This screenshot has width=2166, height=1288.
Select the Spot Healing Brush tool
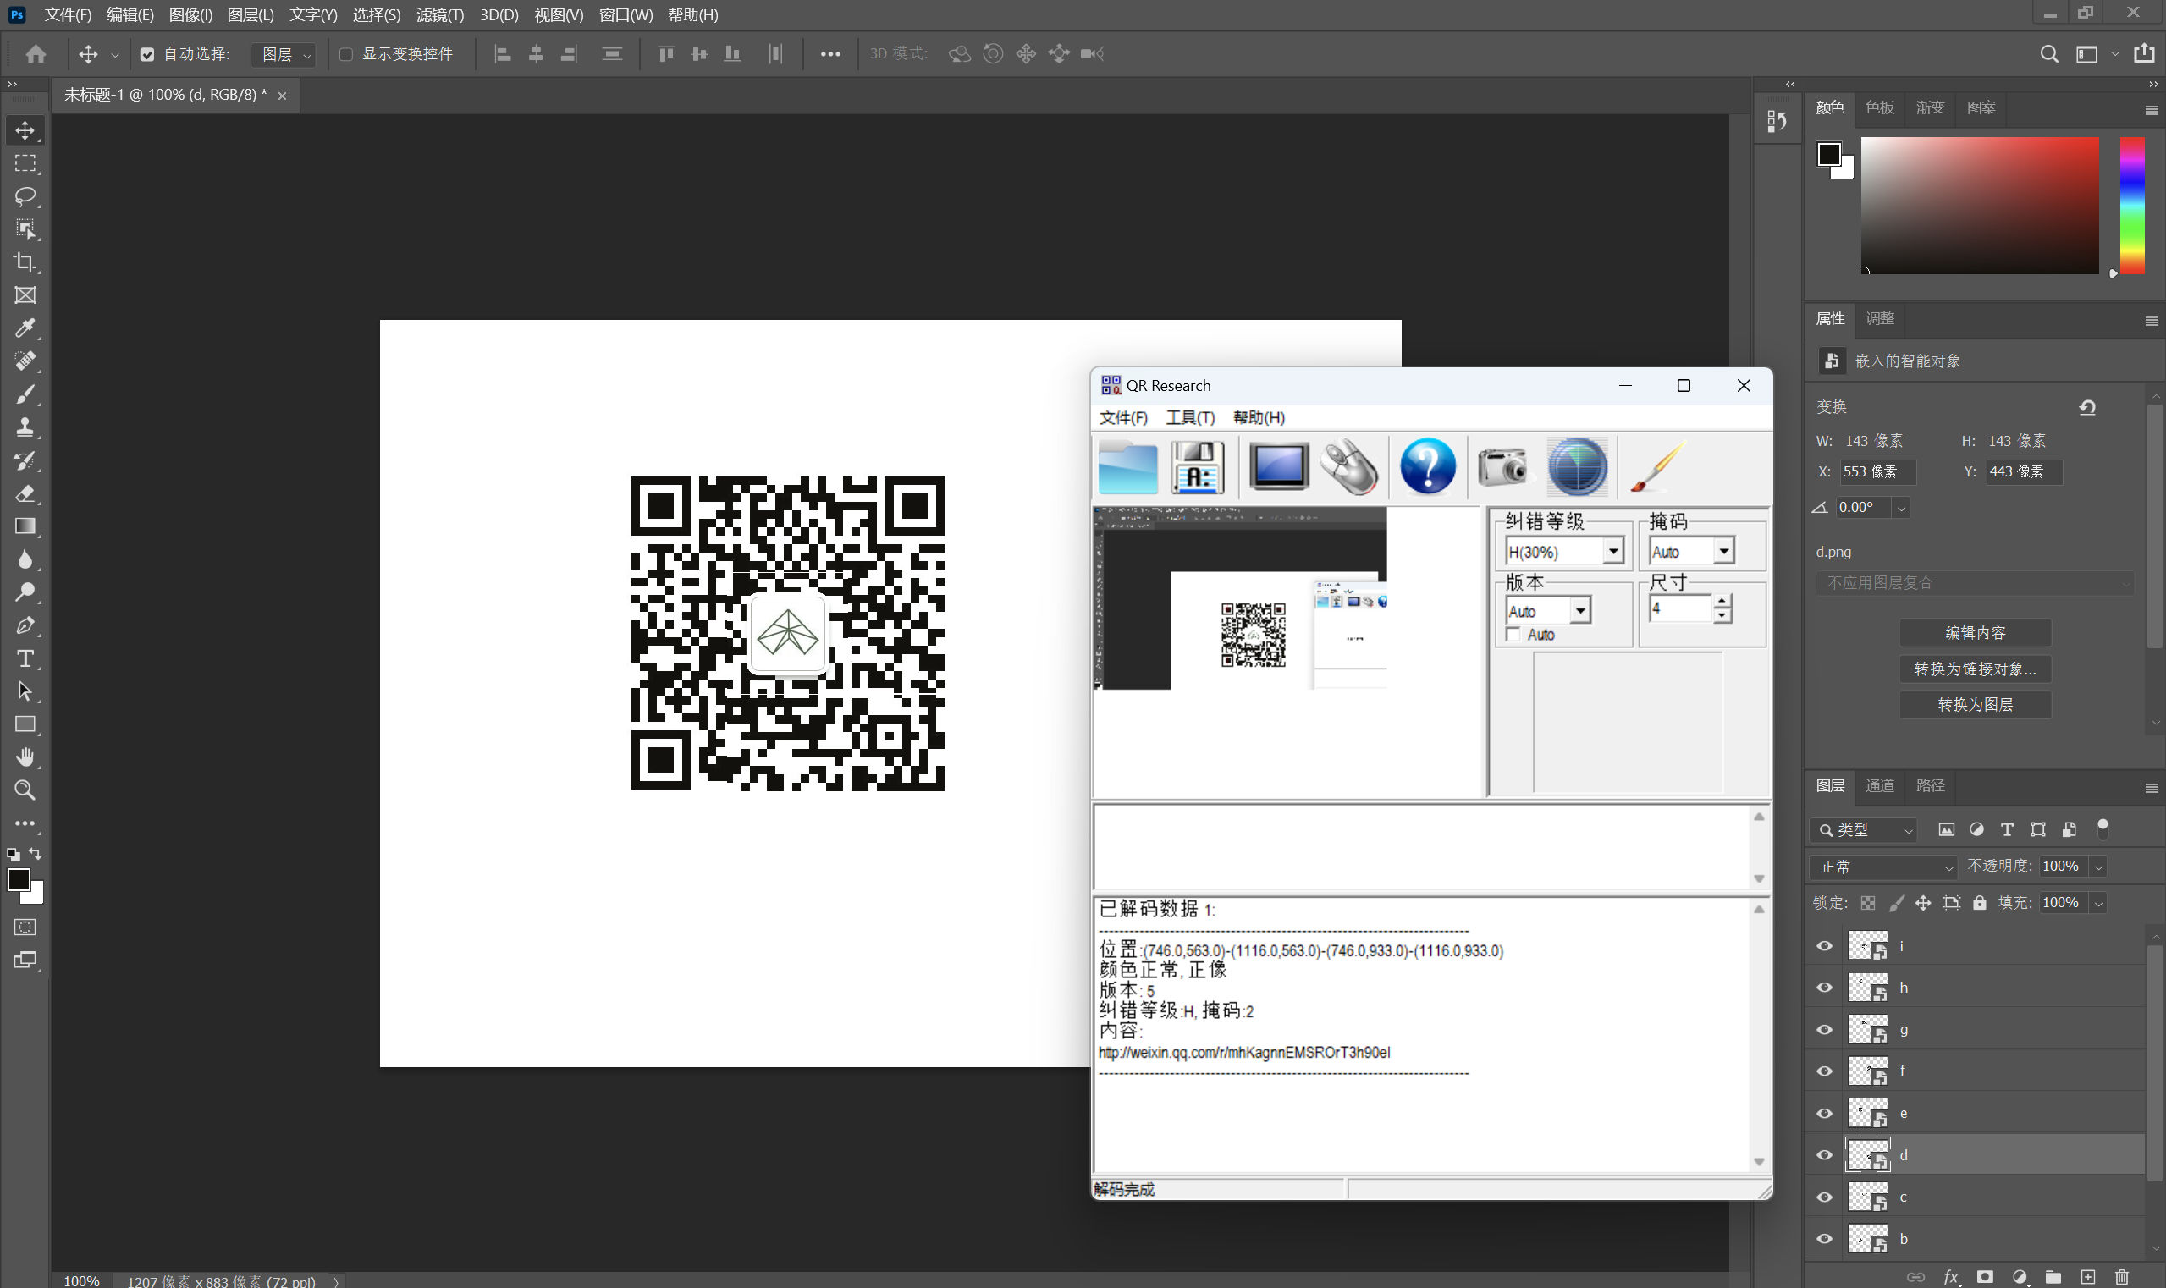(x=25, y=361)
